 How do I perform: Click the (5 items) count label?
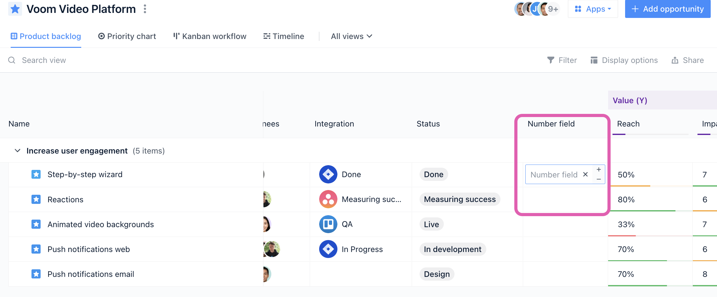click(x=149, y=151)
